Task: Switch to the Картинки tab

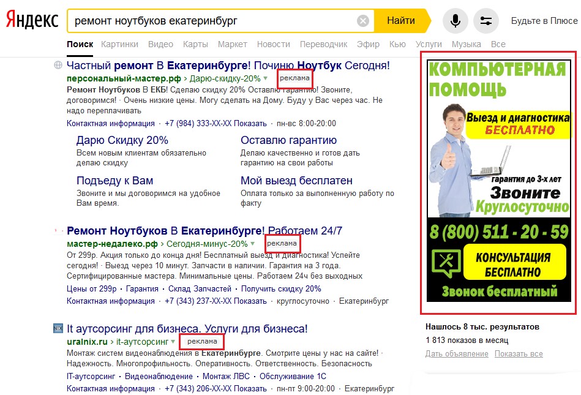Action: (119, 44)
